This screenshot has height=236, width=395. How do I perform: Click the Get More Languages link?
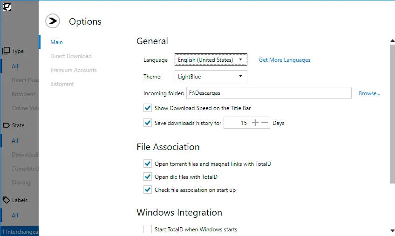pos(285,60)
